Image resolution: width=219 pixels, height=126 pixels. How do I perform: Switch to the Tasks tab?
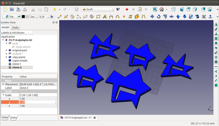point(15,27)
